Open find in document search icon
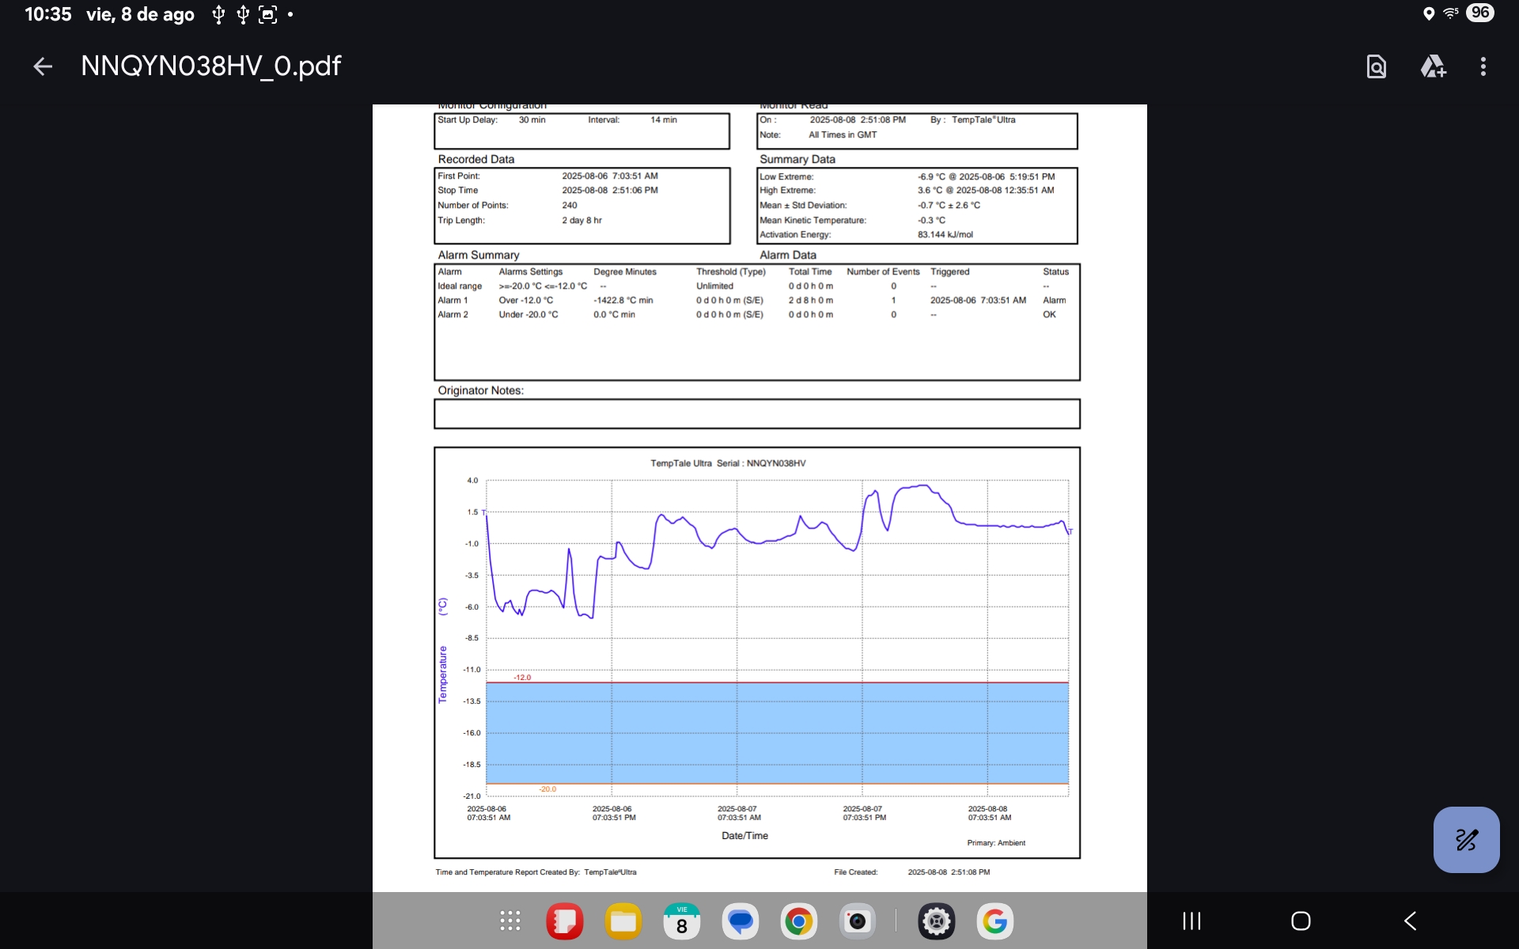The width and height of the screenshot is (1519, 949). pos(1376,66)
